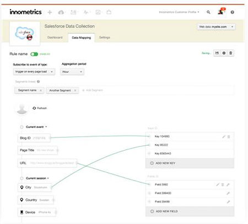Click the Refresh label
Image resolution: width=248 pixels, height=224 pixels.
[x=42, y=108]
